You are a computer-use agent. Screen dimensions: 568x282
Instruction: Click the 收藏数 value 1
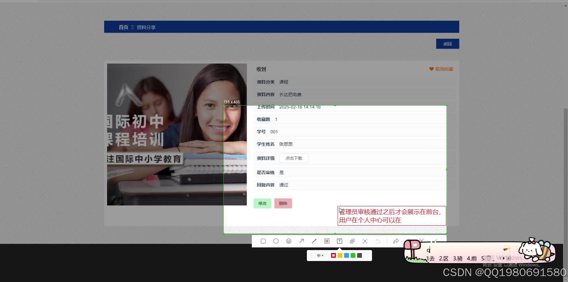pos(276,119)
